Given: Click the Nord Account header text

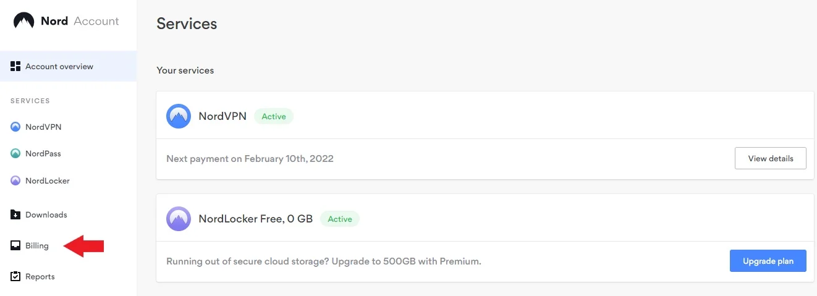Looking at the screenshot, I should [x=80, y=22].
